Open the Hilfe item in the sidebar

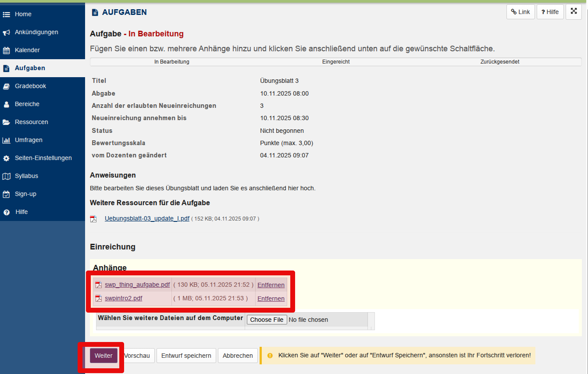click(x=21, y=212)
